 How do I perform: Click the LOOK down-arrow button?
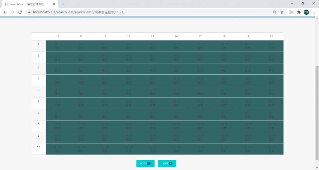[x=145, y=163]
